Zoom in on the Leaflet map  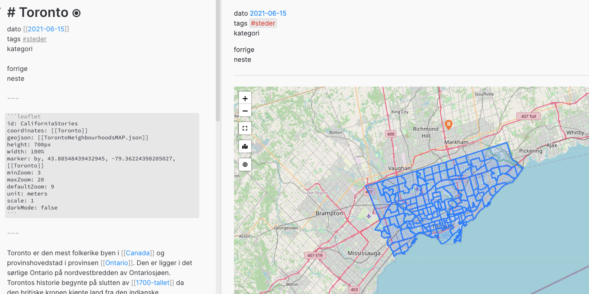tap(245, 98)
